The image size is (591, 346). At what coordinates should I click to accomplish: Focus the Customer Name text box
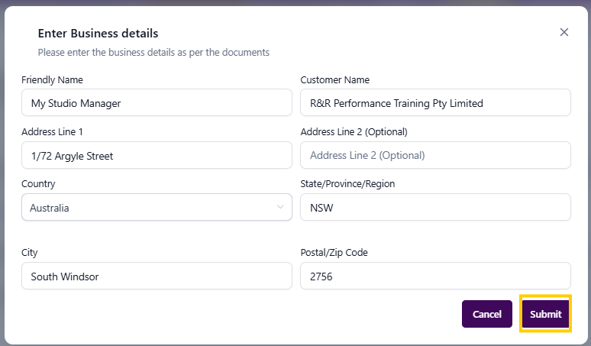435,103
